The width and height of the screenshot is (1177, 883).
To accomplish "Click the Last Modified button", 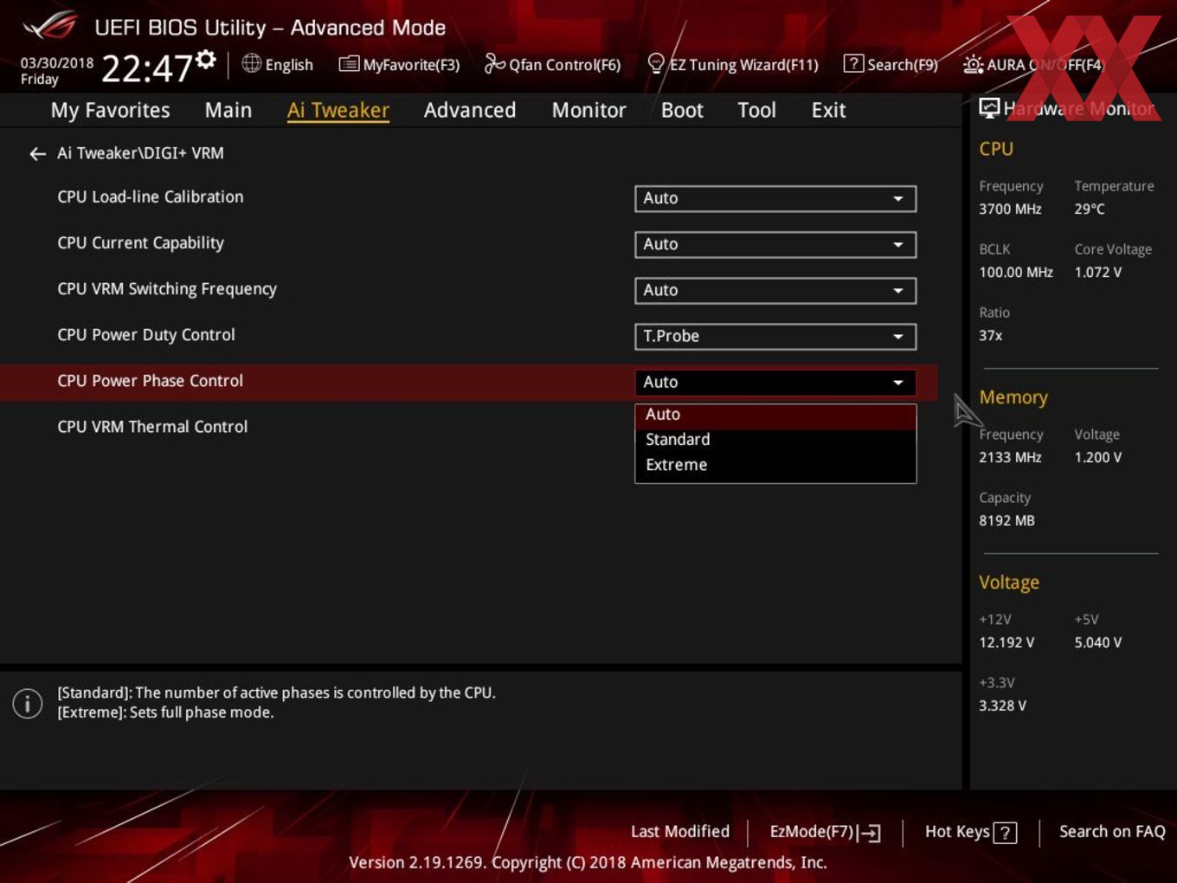I will pos(680,831).
